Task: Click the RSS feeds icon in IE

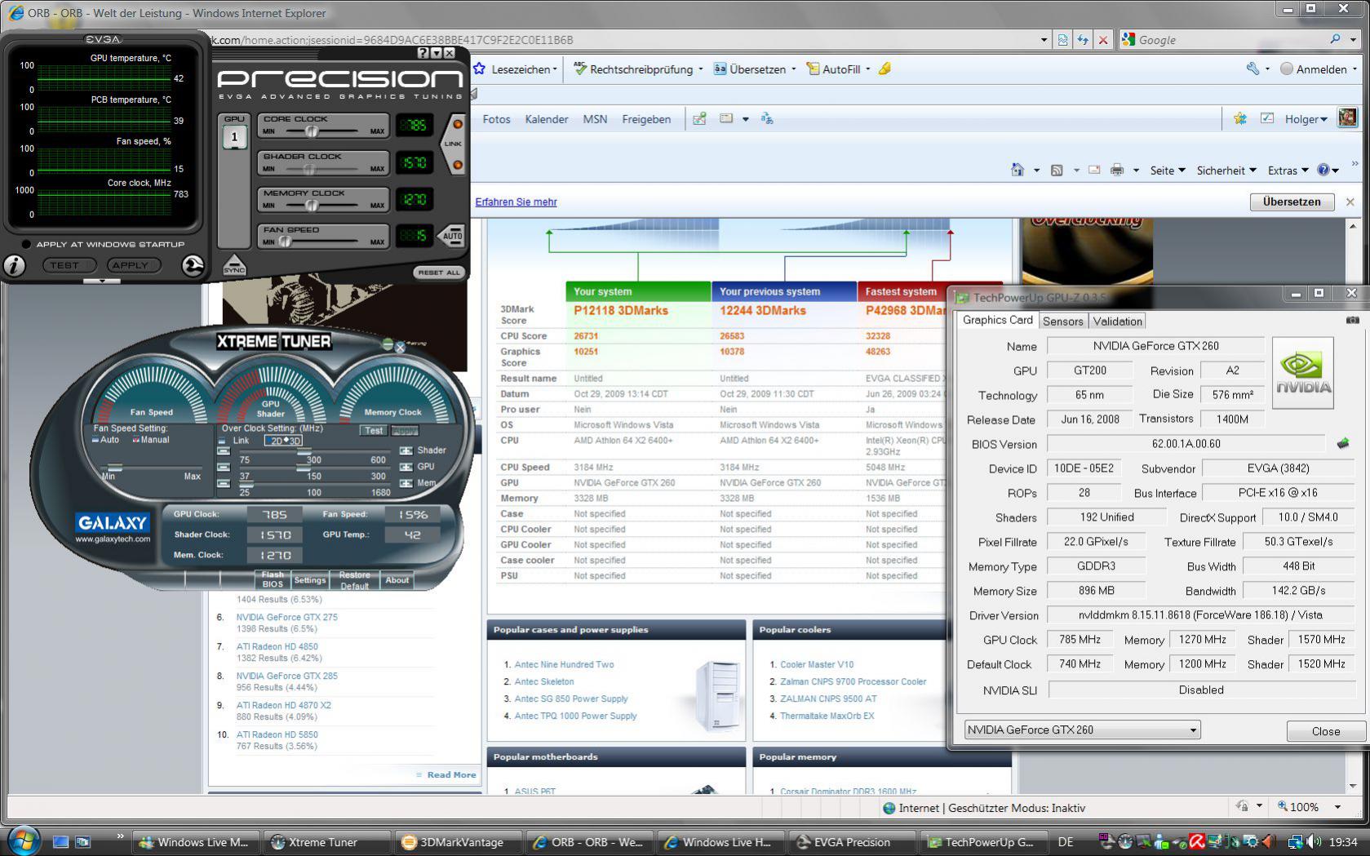Action: (x=1057, y=170)
